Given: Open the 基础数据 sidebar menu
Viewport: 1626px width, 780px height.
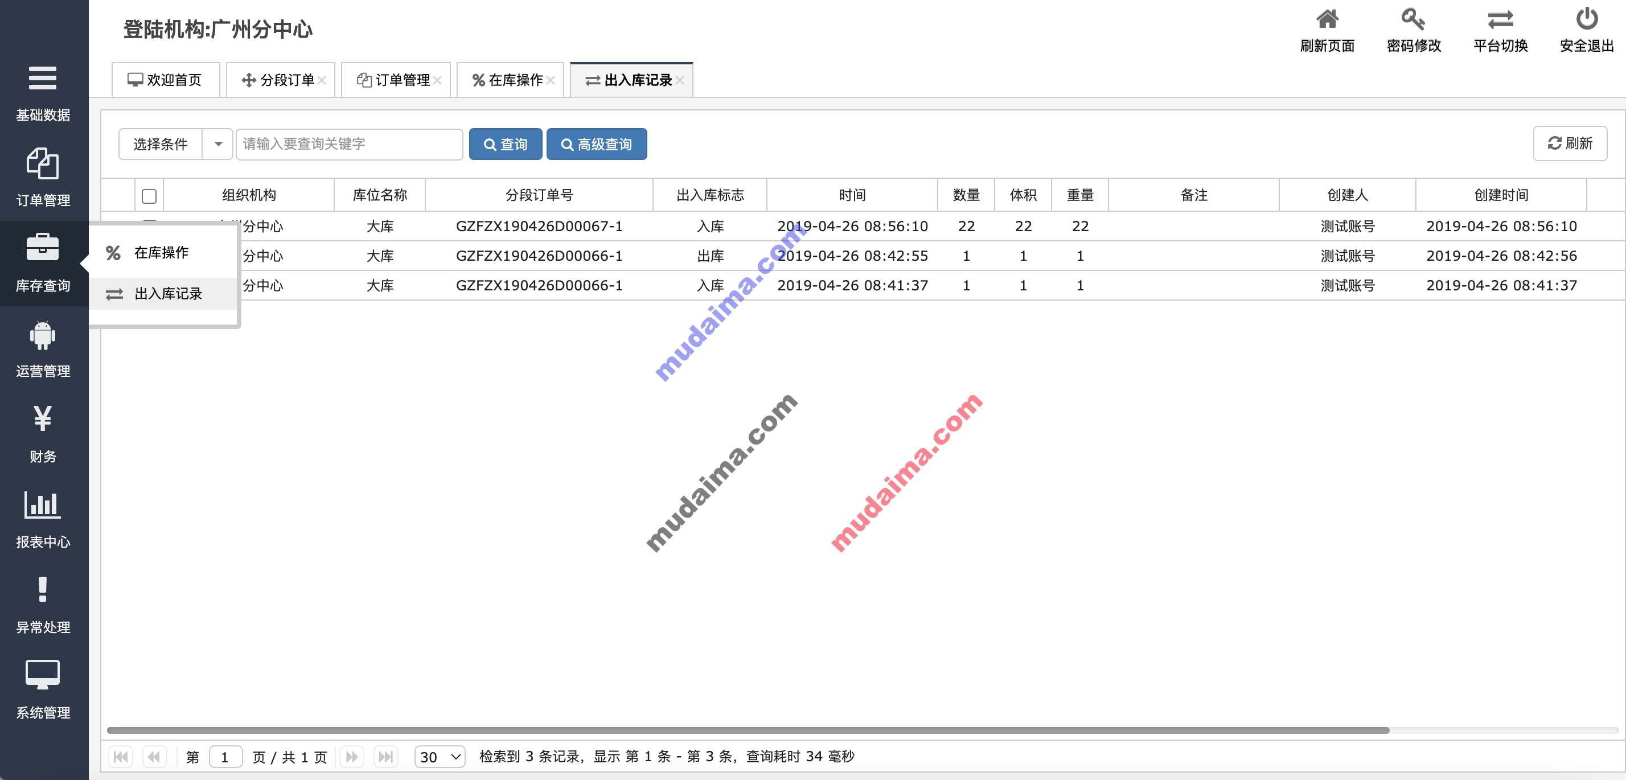Looking at the screenshot, I should (43, 94).
